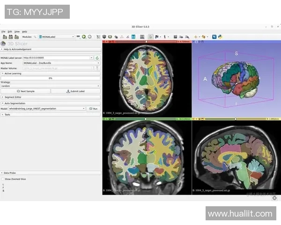Click the Load Data toolbar icon

click(5, 37)
